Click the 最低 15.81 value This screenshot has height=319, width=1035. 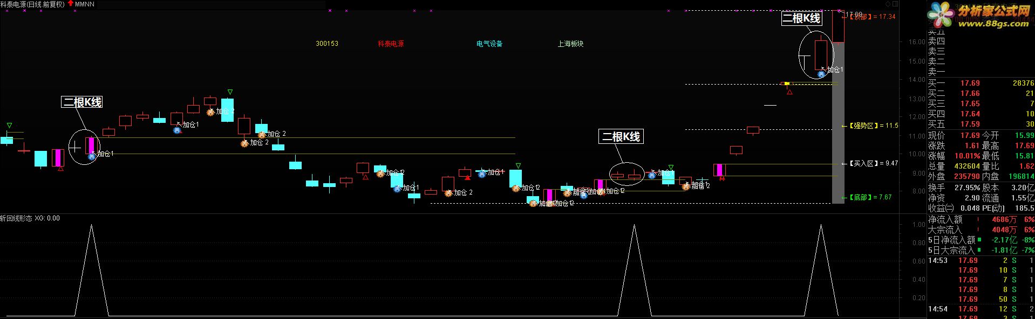click(x=1025, y=156)
